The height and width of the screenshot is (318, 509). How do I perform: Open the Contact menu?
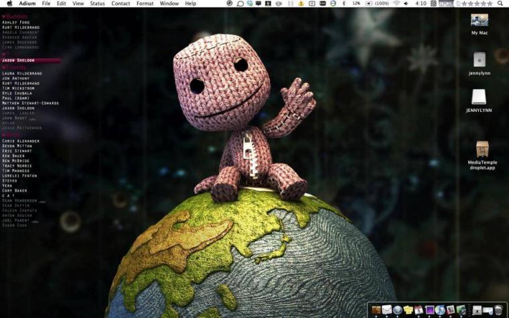pyautogui.click(x=121, y=3)
